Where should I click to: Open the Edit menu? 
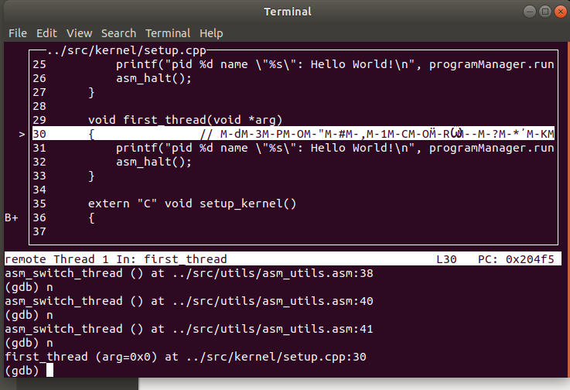pos(46,33)
